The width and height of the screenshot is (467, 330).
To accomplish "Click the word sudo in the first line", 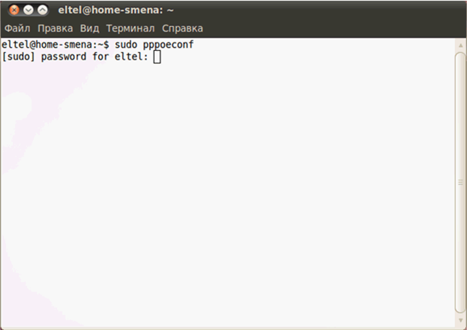I will click(125, 45).
